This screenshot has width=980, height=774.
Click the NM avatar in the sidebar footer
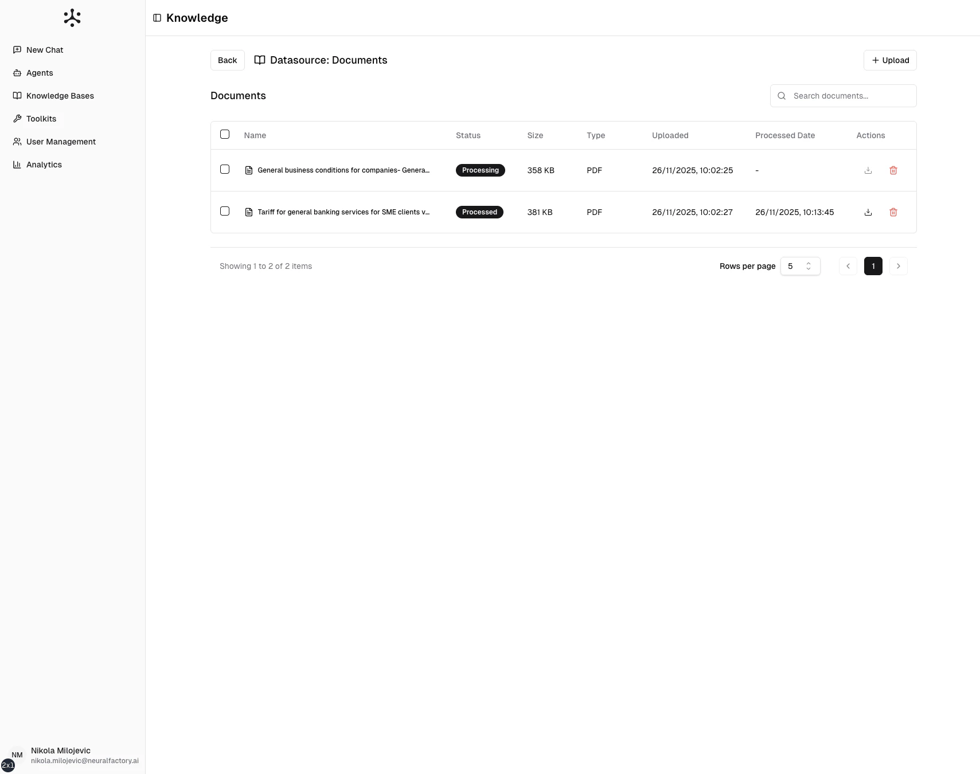(17, 755)
